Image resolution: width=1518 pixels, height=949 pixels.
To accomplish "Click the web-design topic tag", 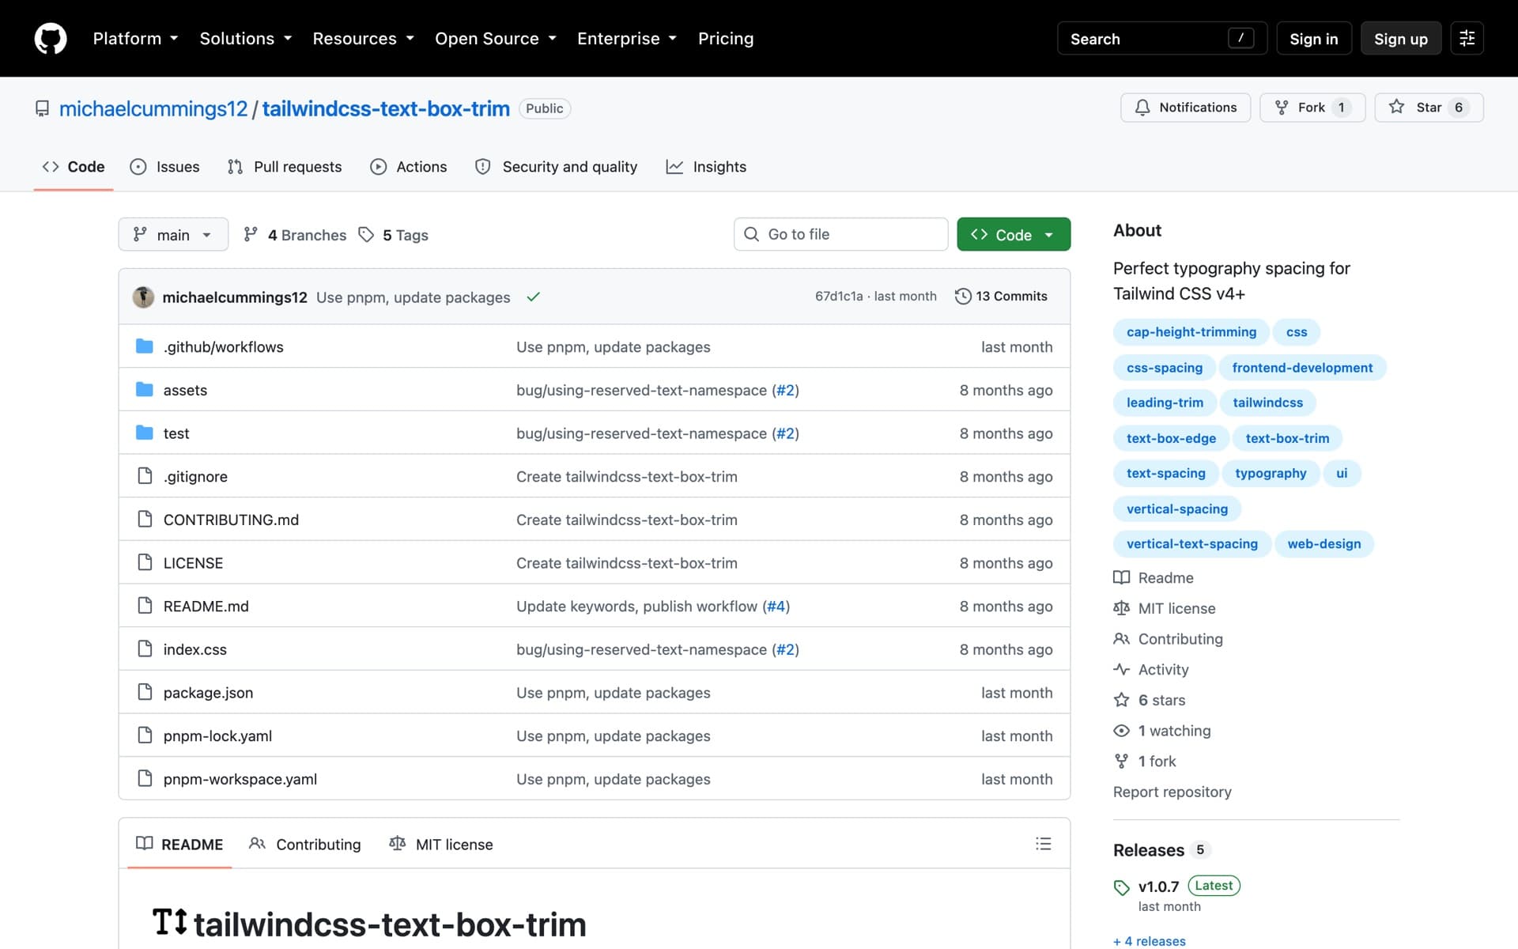I will tap(1324, 544).
